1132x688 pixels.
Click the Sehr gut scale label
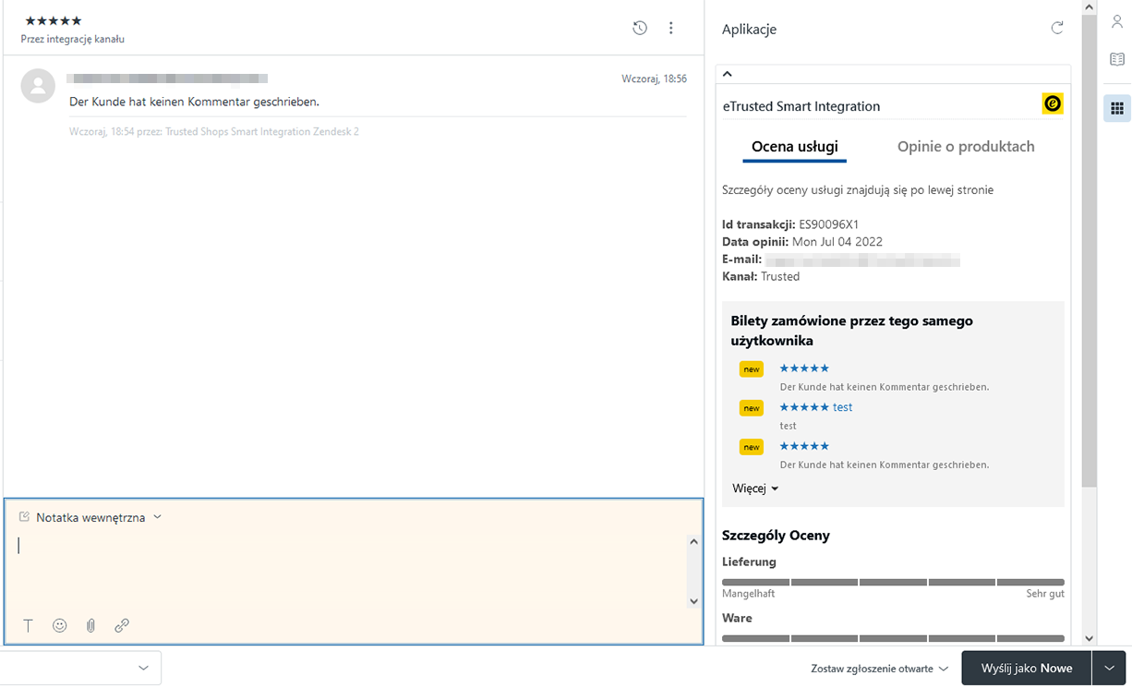(1045, 594)
